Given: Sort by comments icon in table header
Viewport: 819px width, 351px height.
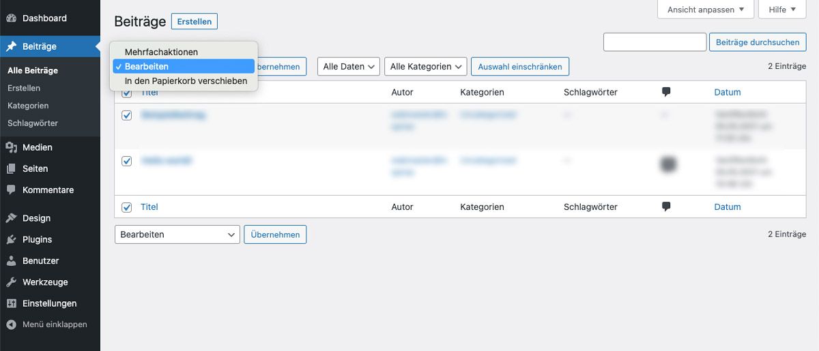Looking at the screenshot, I should point(666,92).
